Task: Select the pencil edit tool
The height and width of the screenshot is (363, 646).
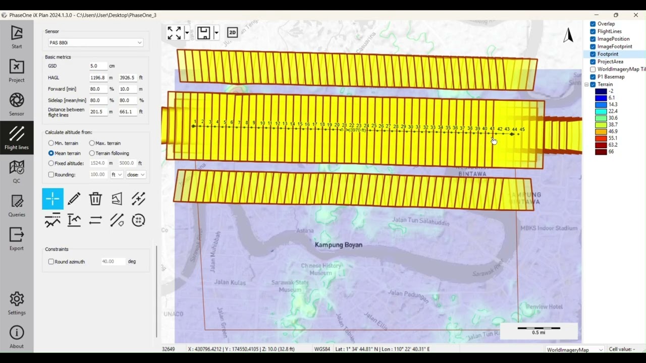Action: 74,199
